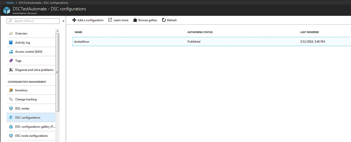Click the DSC configurations cube icon in sidebar
The height and width of the screenshot is (142, 351).
(11, 117)
